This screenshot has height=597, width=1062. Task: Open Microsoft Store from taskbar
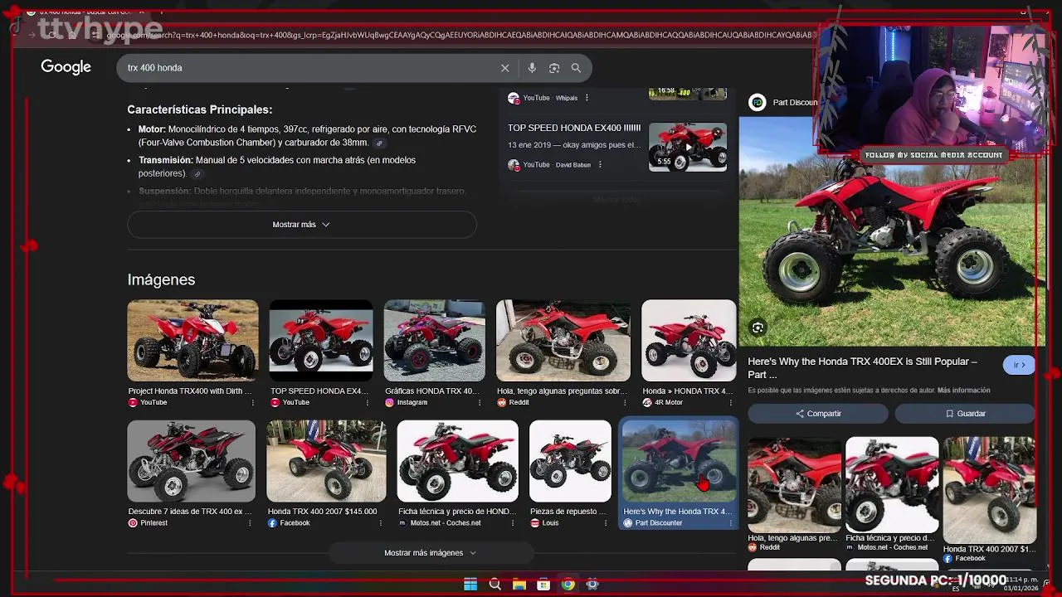543,585
